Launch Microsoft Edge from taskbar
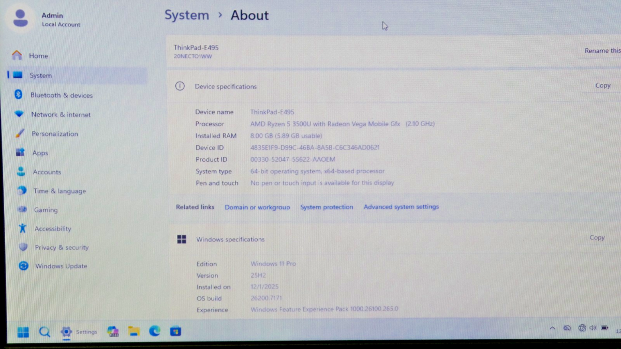The image size is (621, 349). coord(155,331)
